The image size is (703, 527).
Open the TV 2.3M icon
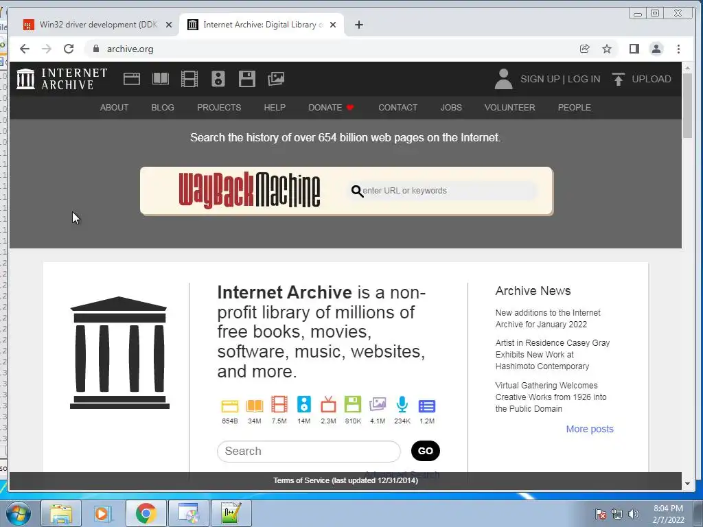click(x=328, y=405)
